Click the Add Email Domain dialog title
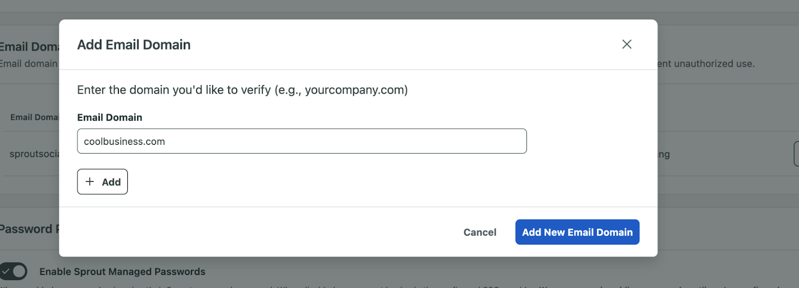 click(134, 44)
